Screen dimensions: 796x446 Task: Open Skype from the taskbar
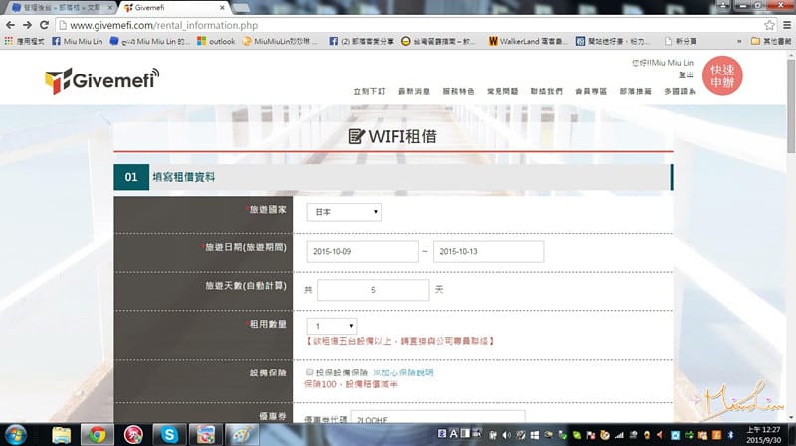pyautogui.click(x=169, y=434)
